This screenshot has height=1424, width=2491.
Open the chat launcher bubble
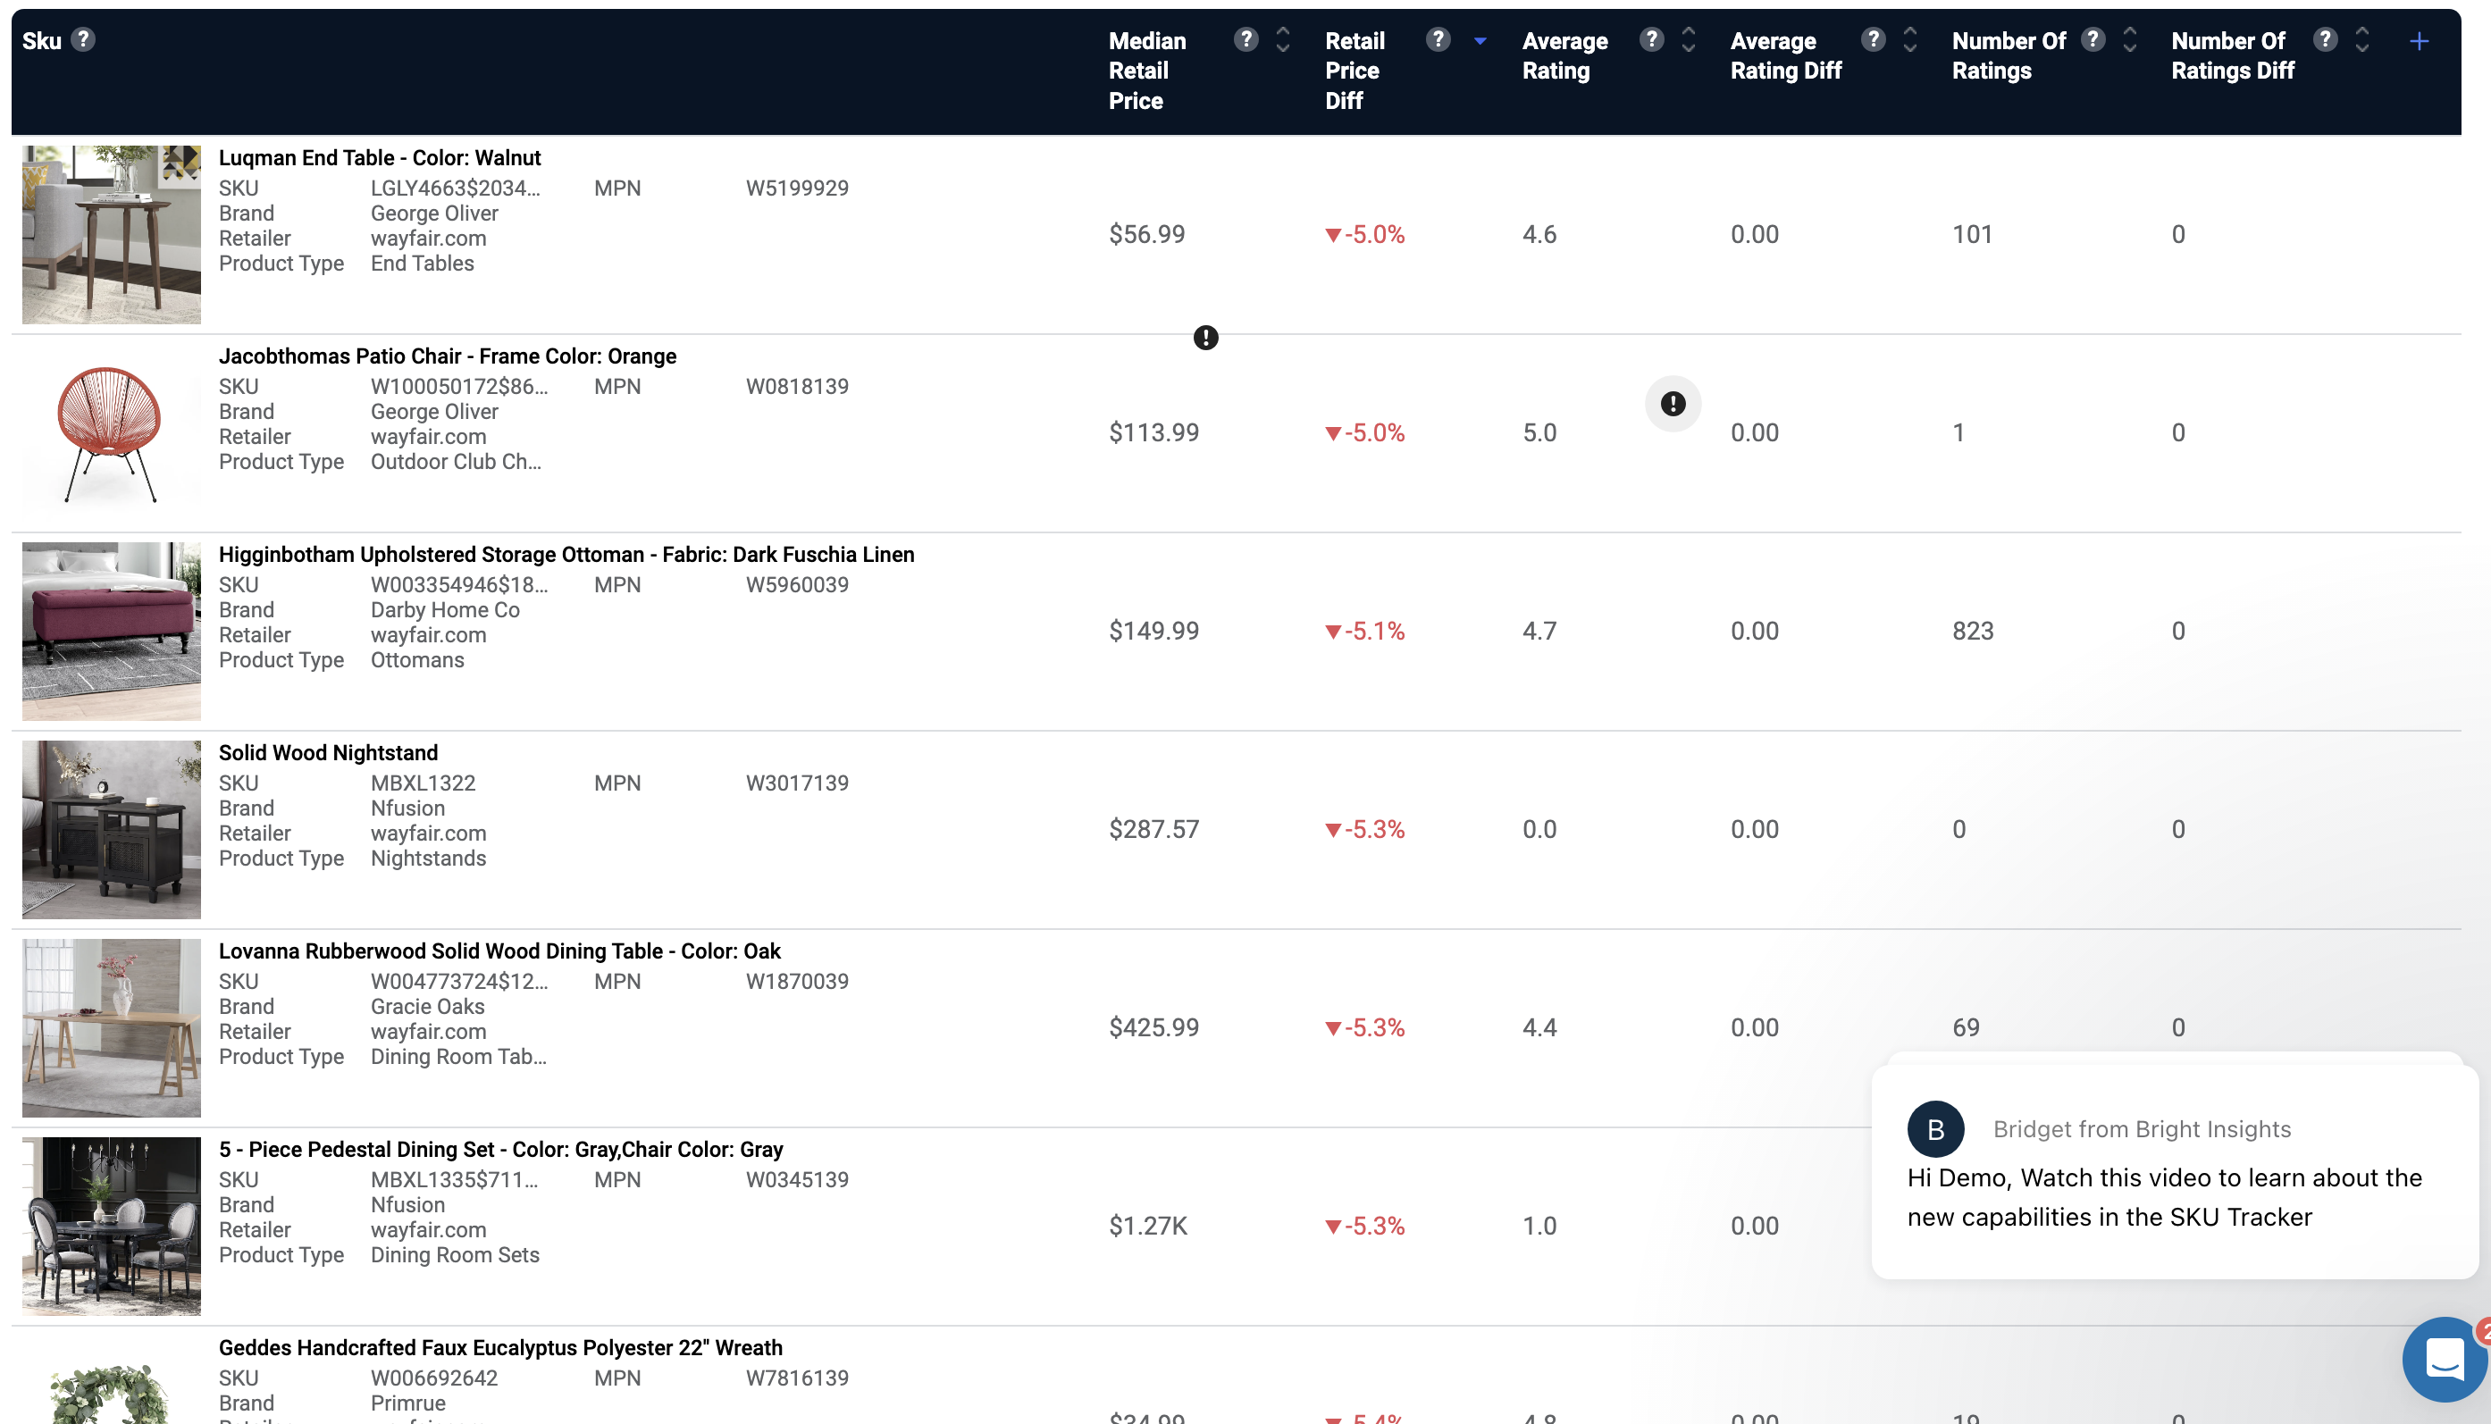click(x=2445, y=1360)
